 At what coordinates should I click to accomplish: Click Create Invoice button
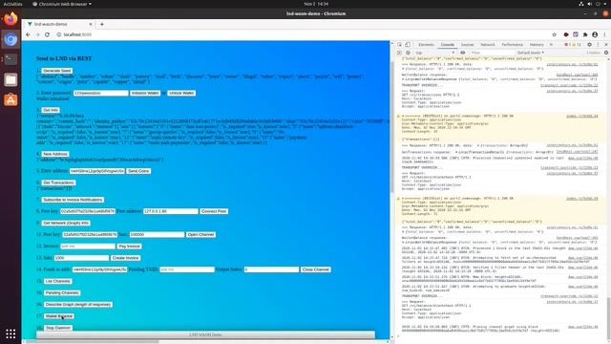(x=125, y=258)
